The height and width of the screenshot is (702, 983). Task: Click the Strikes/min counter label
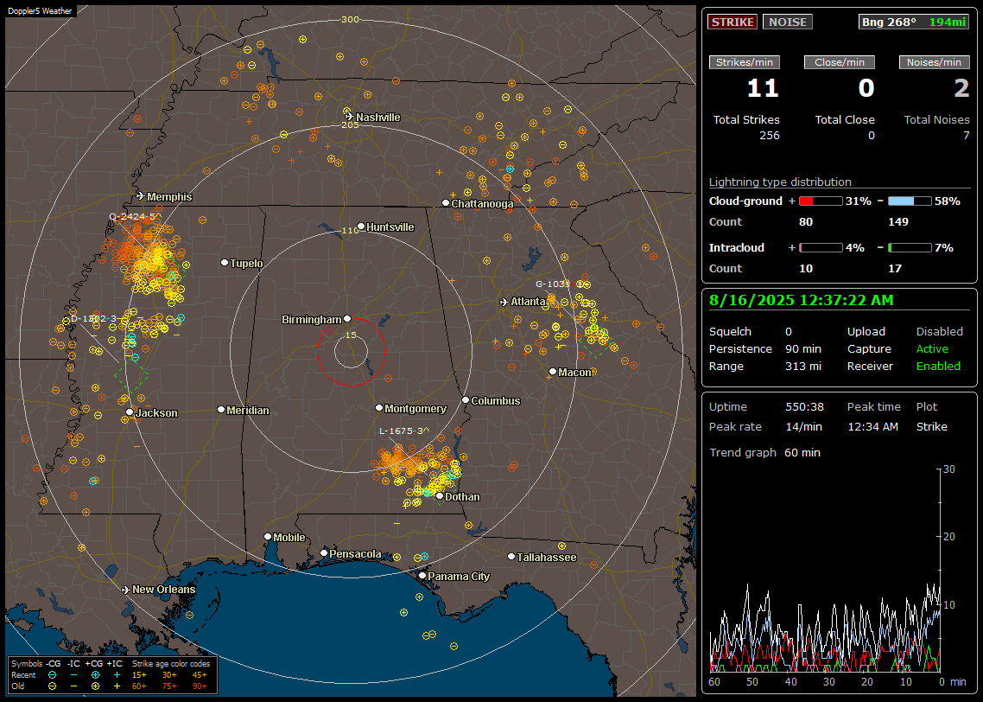745,62
